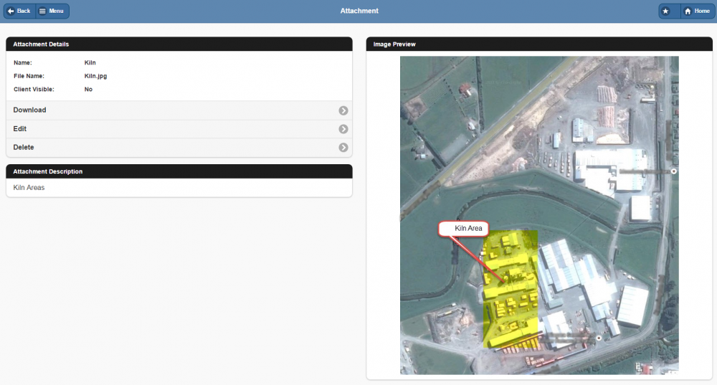Image resolution: width=717 pixels, height=385 pixels.
Task: Click the star favorites icon
Action: click(666, 11)
